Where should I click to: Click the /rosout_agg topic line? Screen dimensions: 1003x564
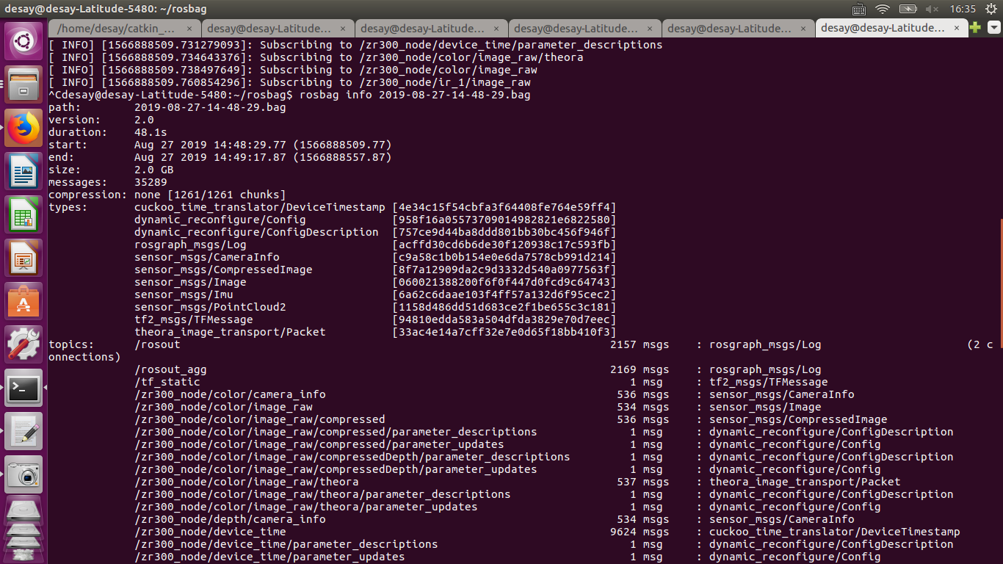[x=478, y=369]
